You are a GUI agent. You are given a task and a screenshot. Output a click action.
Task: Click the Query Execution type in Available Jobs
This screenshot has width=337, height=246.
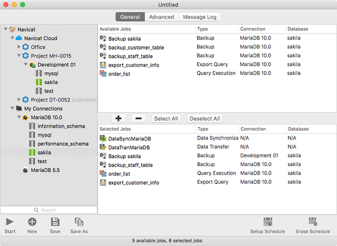[216, 73]
